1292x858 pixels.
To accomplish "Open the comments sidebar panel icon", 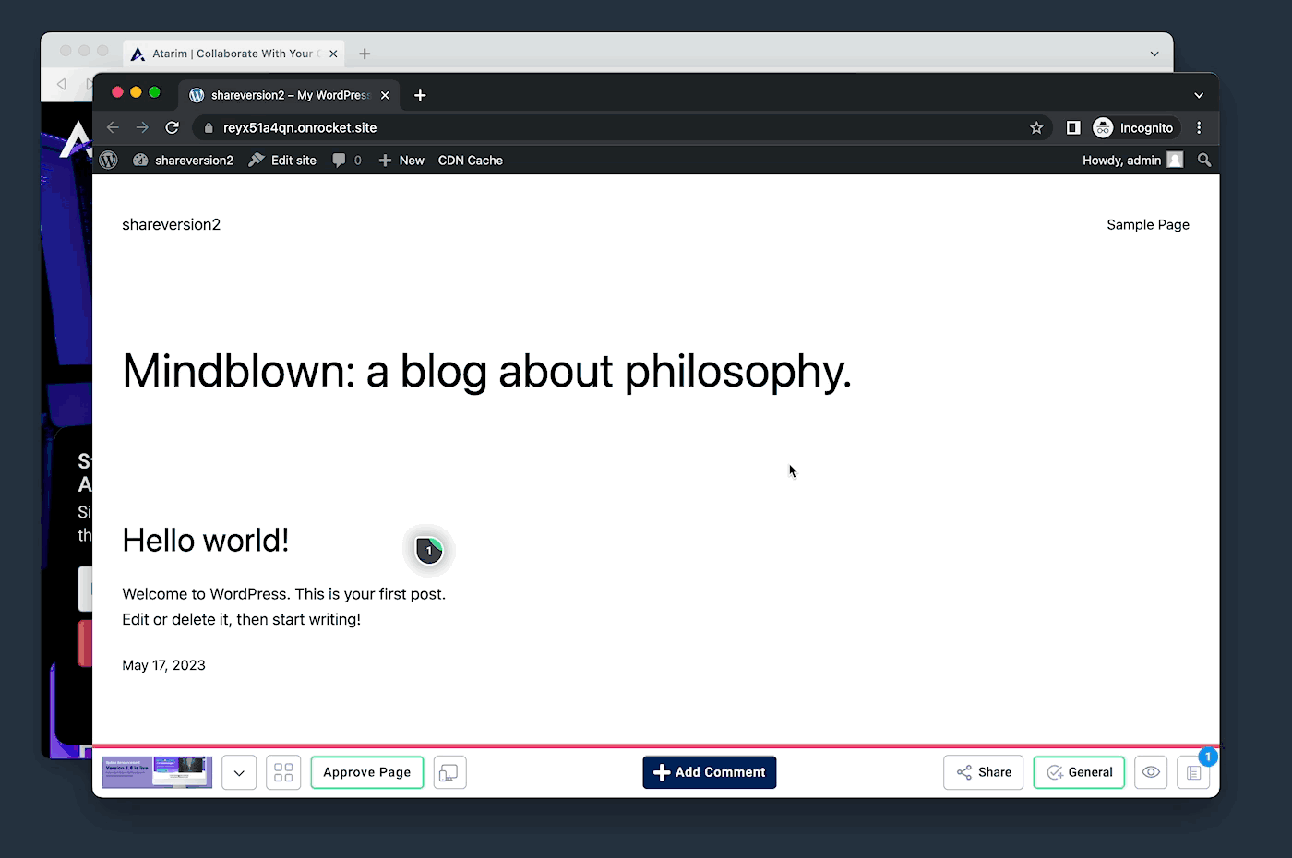I will pyautogui.click(x=1193, y=773).
